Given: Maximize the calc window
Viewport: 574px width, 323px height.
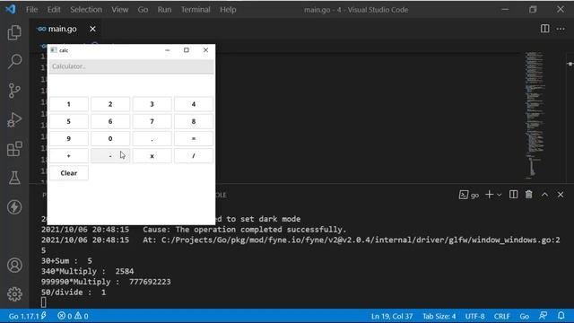Looking at the screenshot, I should tap(187, 50).
